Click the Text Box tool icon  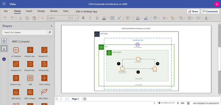[x=112, y=18]
